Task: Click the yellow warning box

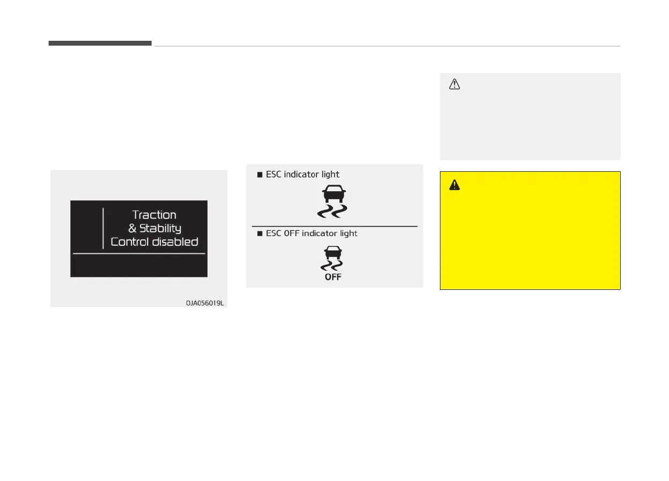Action: tap(530, 230)
